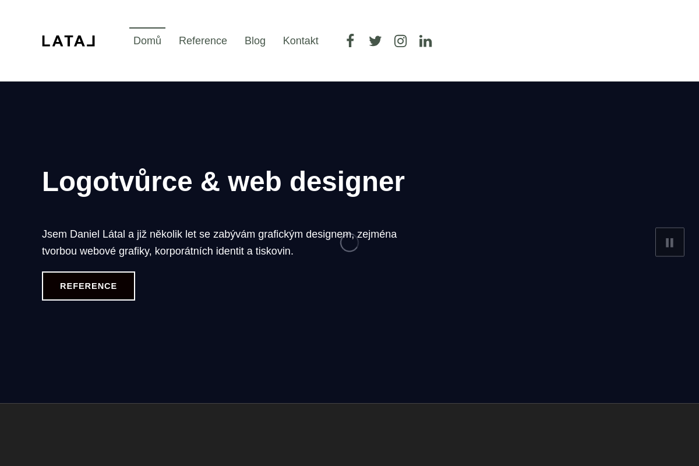Go to the Domů menu item

[x=147, y=41]
